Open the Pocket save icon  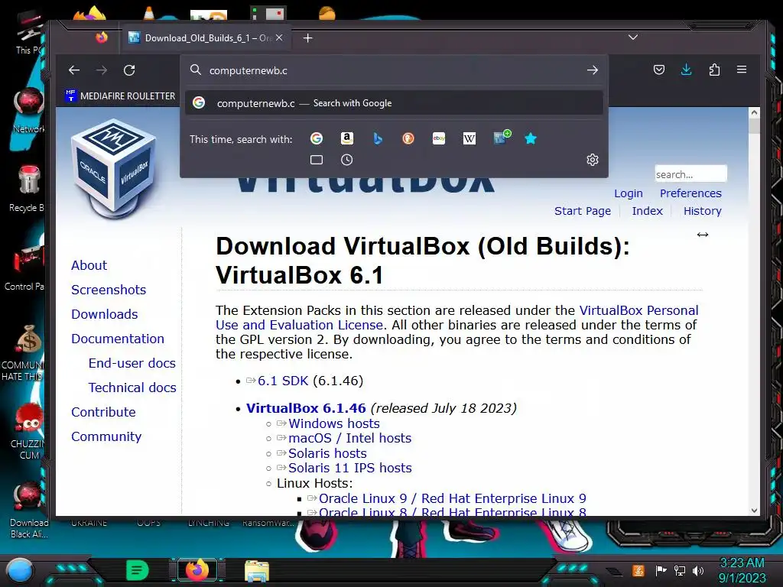[659, 70]
